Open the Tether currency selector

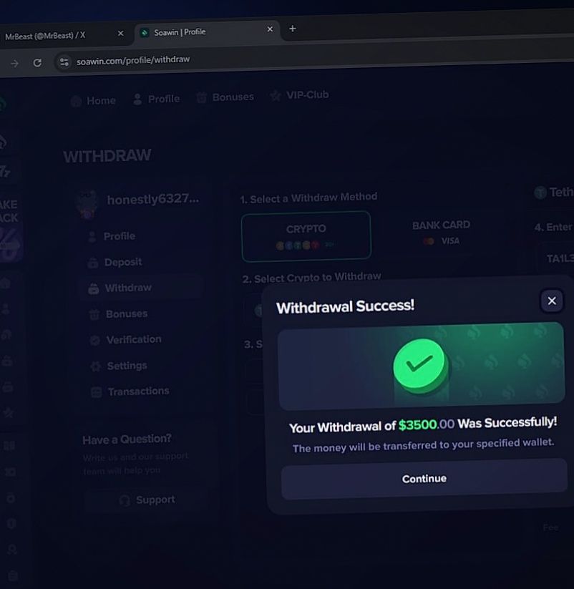click(555, 193)
